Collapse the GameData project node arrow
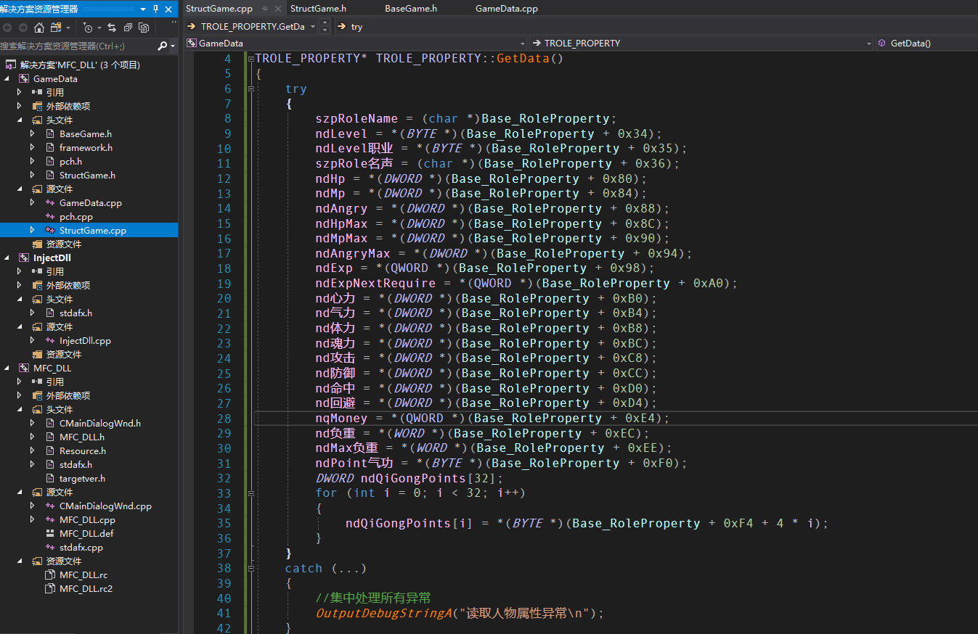Viewport: 978px width, 634px height. tap(8, 78)
